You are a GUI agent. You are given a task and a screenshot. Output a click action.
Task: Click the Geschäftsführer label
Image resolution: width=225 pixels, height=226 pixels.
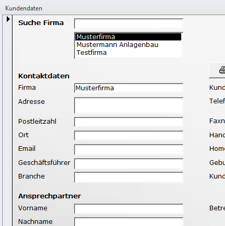pos(44,163)
